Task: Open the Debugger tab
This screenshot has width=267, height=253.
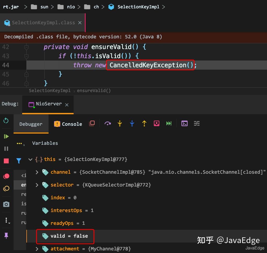Action: 31,124
